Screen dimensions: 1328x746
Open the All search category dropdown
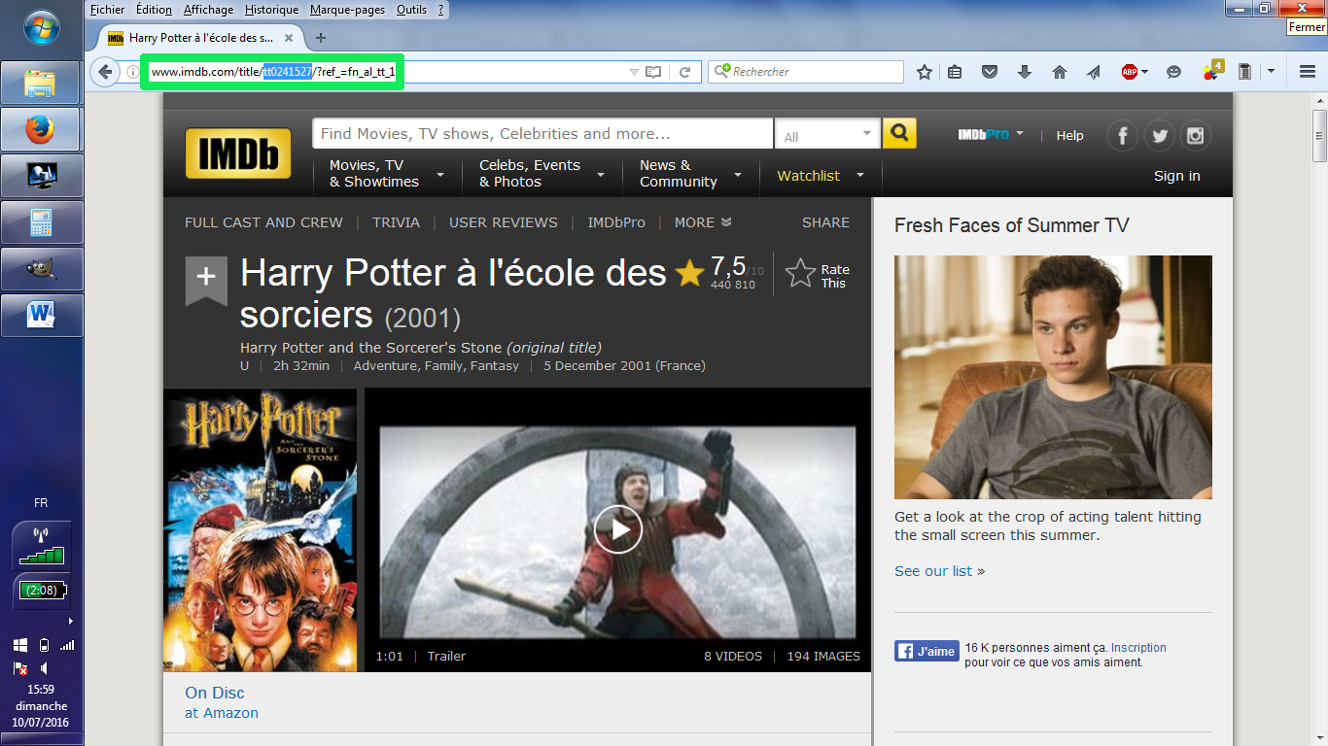[x=827, y=134]
